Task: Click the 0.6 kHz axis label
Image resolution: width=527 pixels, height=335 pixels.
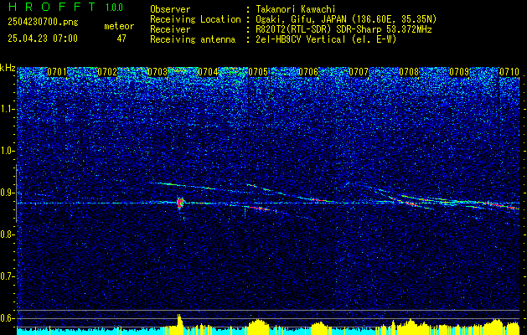Action: (x=7, y=318)
